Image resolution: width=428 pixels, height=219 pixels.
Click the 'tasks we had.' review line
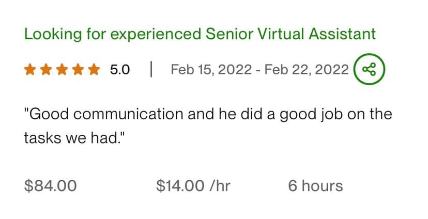click(x=74, y=138)
